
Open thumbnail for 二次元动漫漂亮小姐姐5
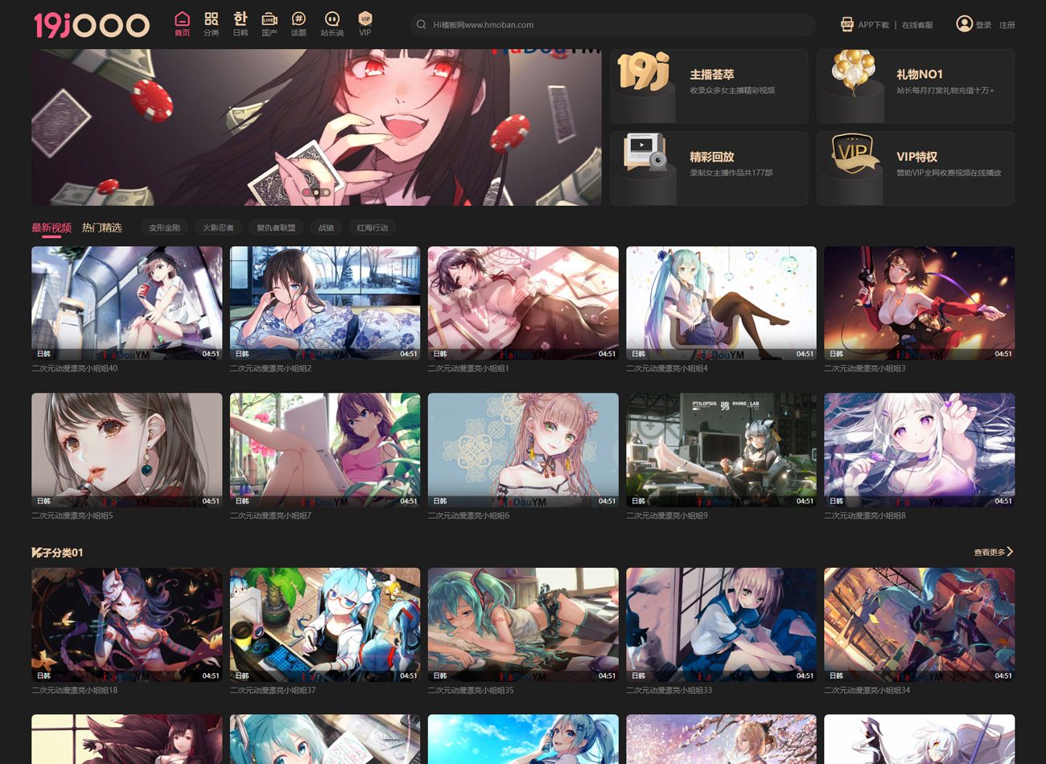tap(126, 450)
